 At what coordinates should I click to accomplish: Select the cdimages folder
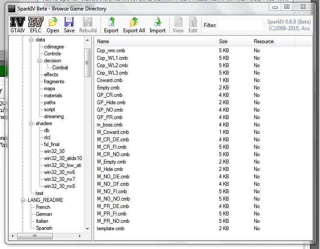click(x=54, y=47)
